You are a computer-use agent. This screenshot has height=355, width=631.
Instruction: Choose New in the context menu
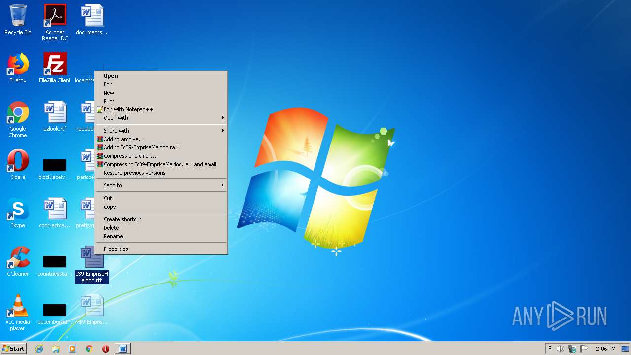click(x=161, y=93)
